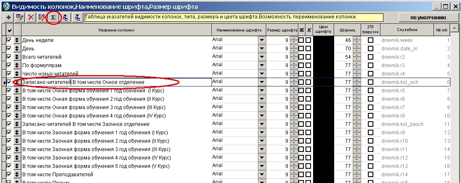Image resolution: width=461 pixels, height=183 pixels.
Task: Click the move row up toolbar icon
Action: 65,18
